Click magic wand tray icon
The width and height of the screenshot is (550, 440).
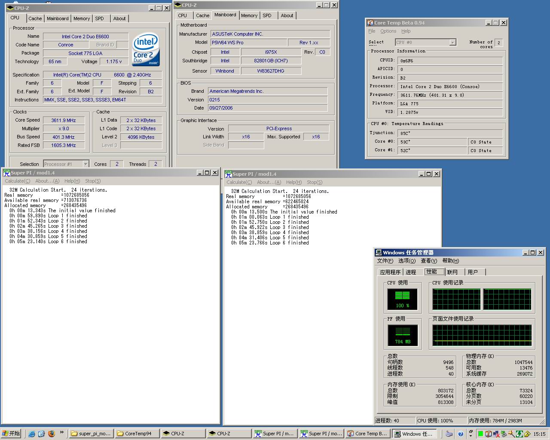tap(511, 434)
